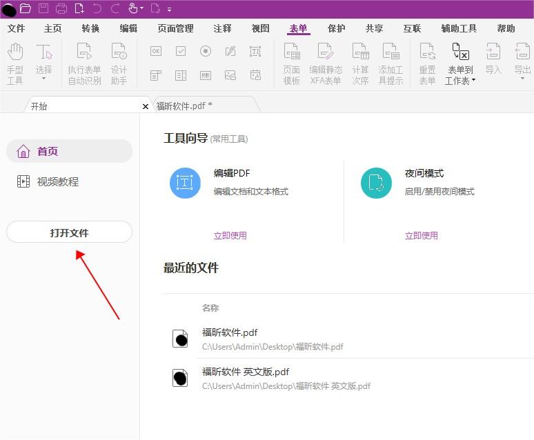Click the 夜间模式 tool icon
The height and width of the screenshot is (440, 534).
(x=376, y=183)
